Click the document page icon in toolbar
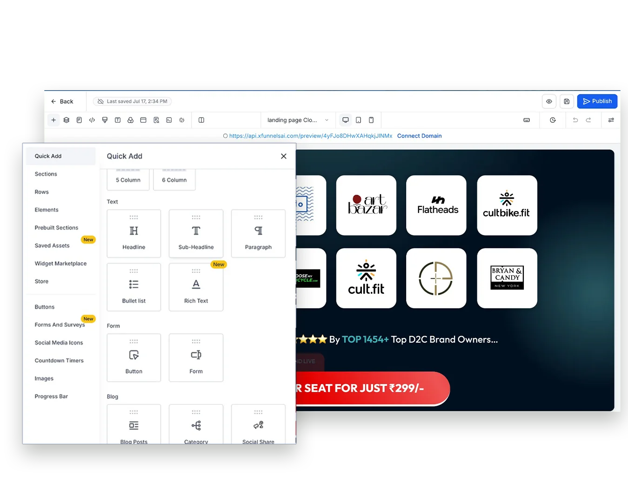This screenshot has width=628, height=502. 79,120
